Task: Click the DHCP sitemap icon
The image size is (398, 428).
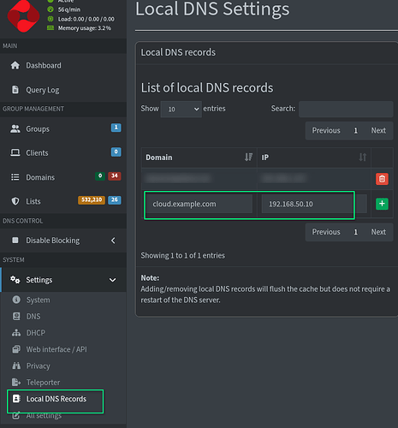Action: pos(16,333)
